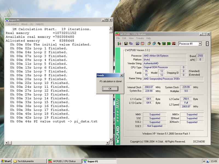219x164 pixels.
Task: Open the About menu in Super PI
Action: point(27,24)
